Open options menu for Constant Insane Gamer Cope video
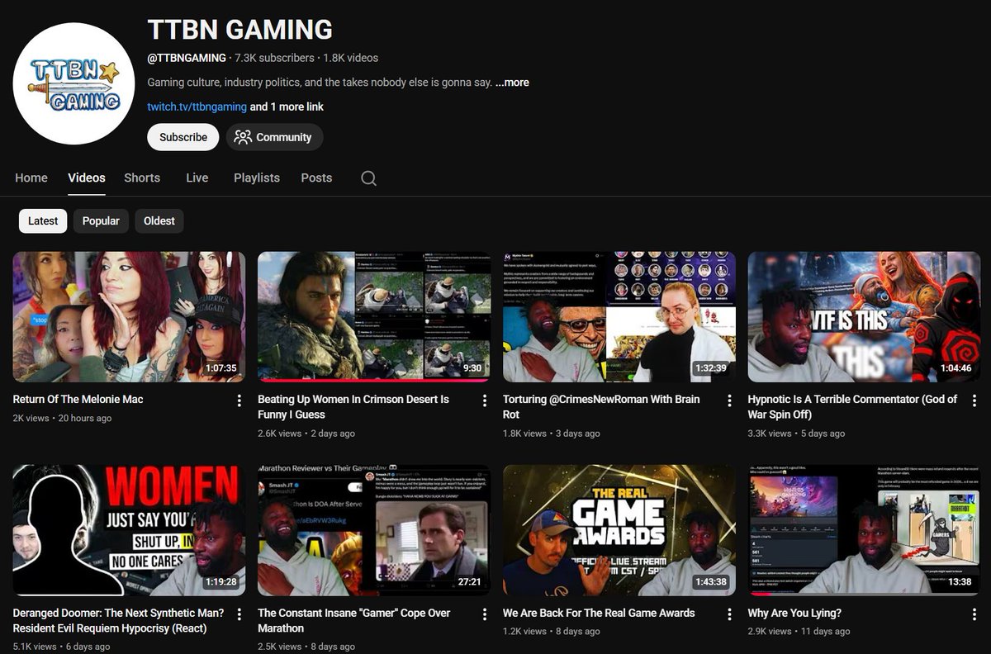This screenshot has height=654, width=991. point(485,614)
